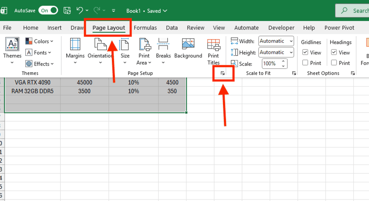Switch to the Draw tab
369x201 pixels.
[x=77, y=28]
